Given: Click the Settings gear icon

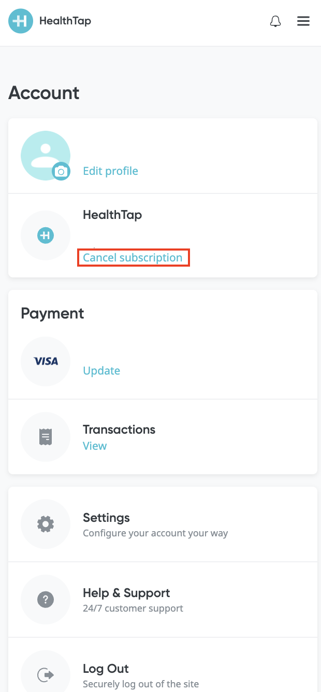Looking at the screenshot, I should tap(46, 524).
